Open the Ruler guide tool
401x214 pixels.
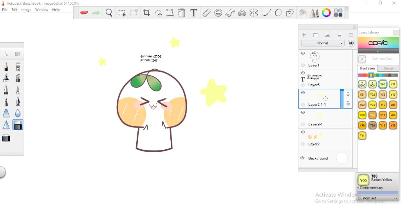(x=206, y=13)
